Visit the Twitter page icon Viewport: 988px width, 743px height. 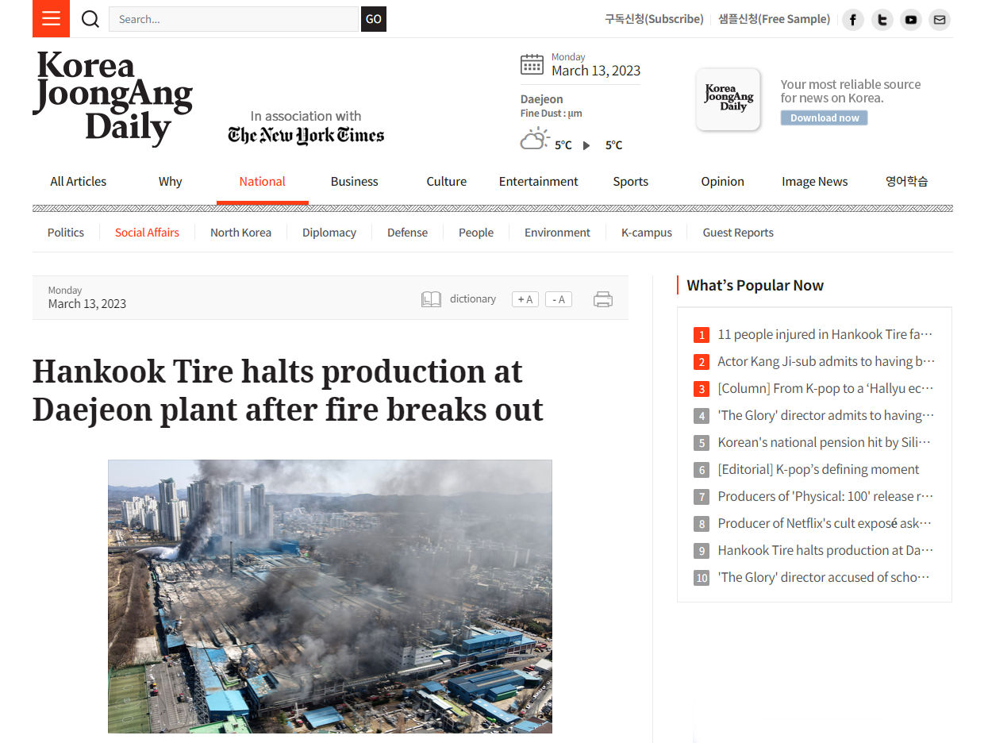(882, 20)
